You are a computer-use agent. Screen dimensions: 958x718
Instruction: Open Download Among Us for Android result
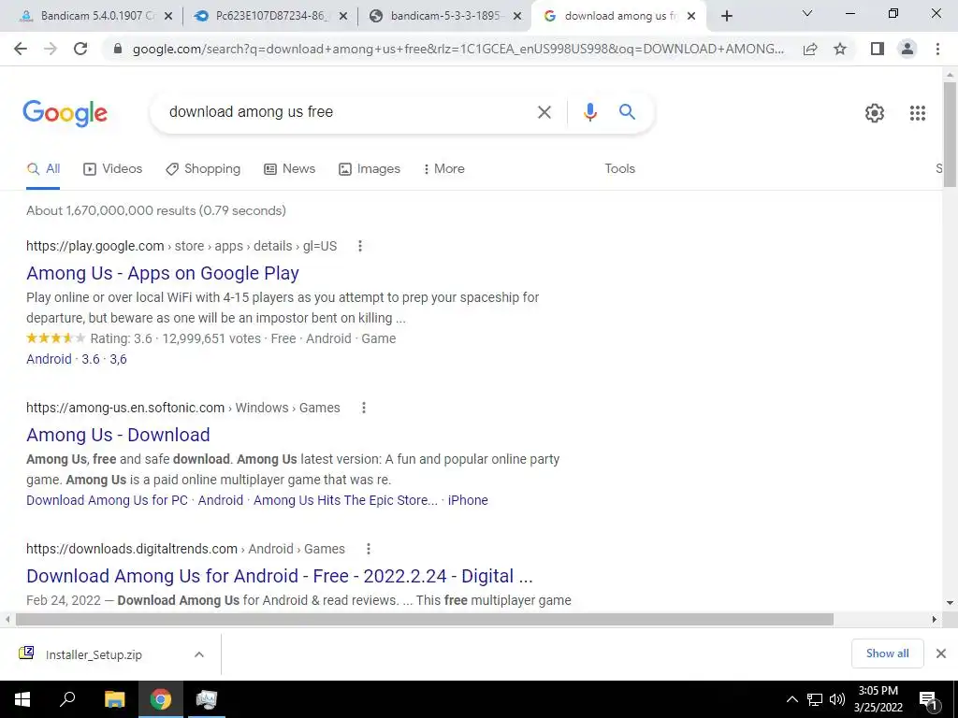click(279, 576)
